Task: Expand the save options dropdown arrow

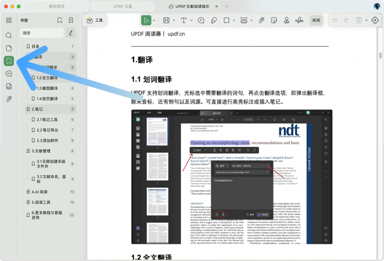Action: pyautogui.click(x=367, y=20)
